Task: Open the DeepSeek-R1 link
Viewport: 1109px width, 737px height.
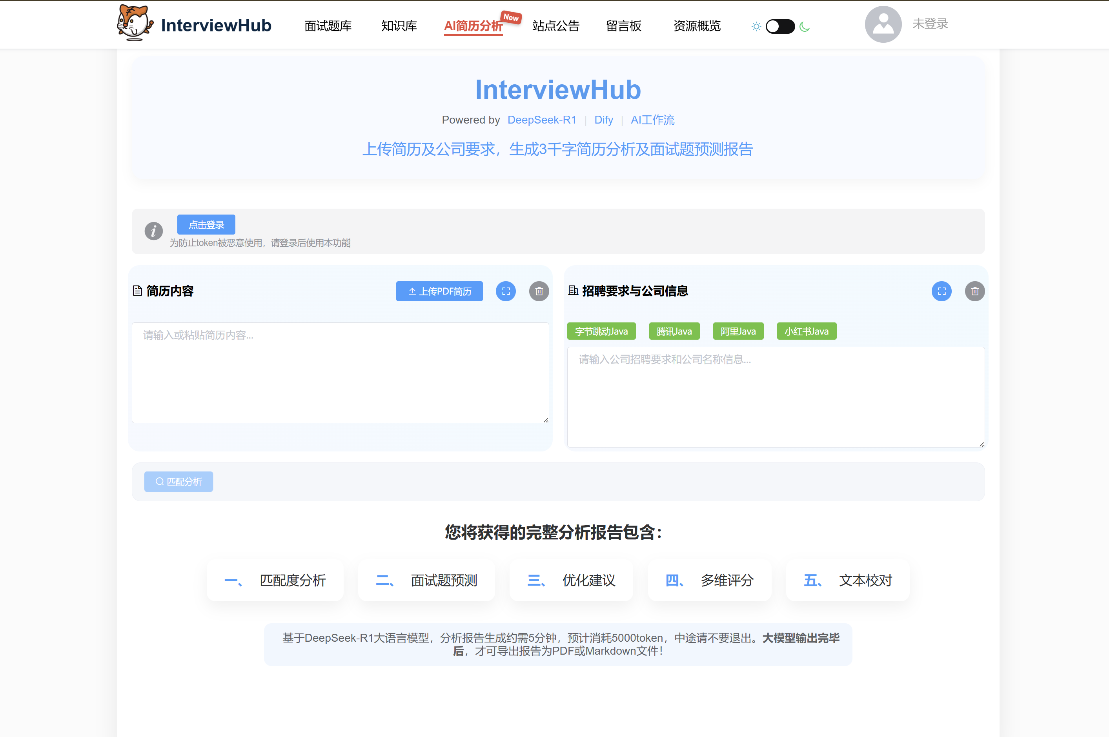Action: (x=542, y=120)
